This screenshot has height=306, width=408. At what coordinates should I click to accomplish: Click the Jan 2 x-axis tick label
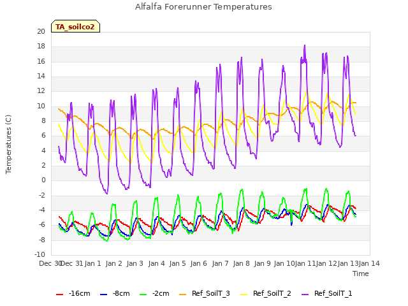click(114, 263)
